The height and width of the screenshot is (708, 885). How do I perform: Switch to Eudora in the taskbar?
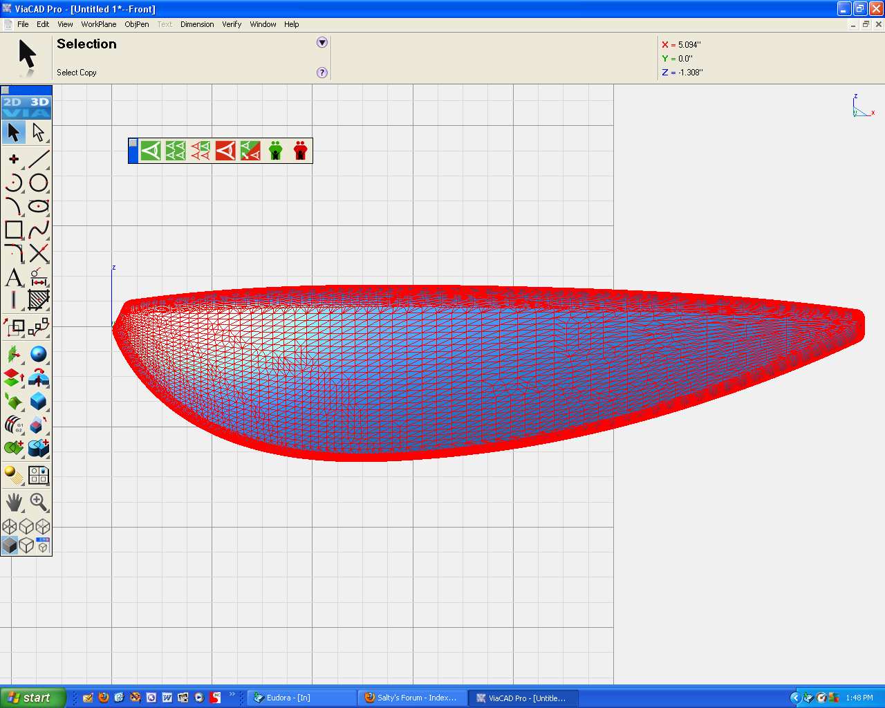pyautogui.click(x=301, y=698)
